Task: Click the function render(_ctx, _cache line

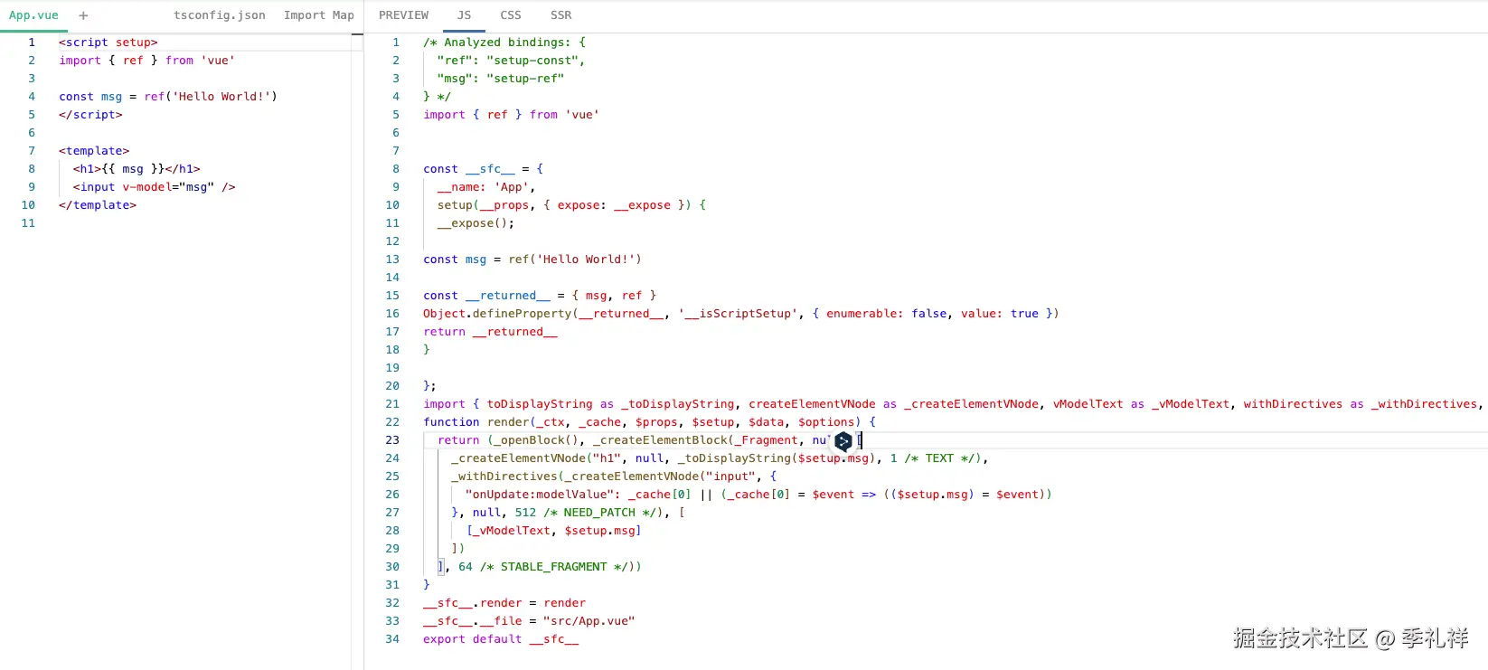Action: pos(650,422)
